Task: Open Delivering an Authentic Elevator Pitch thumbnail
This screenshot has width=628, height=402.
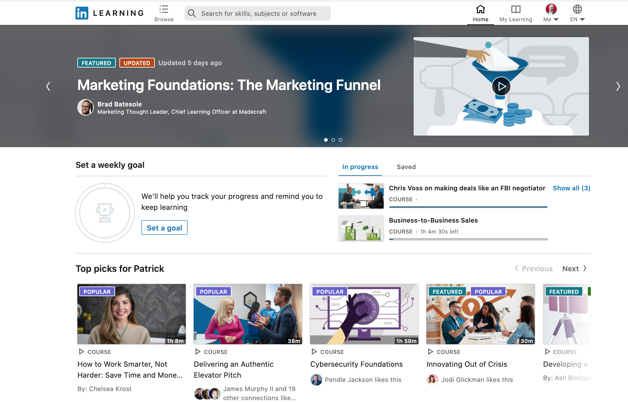Action: point(248,314)
